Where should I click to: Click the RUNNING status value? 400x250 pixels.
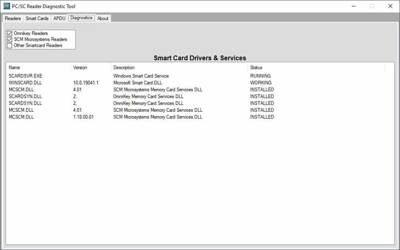(x=260, y=76)
